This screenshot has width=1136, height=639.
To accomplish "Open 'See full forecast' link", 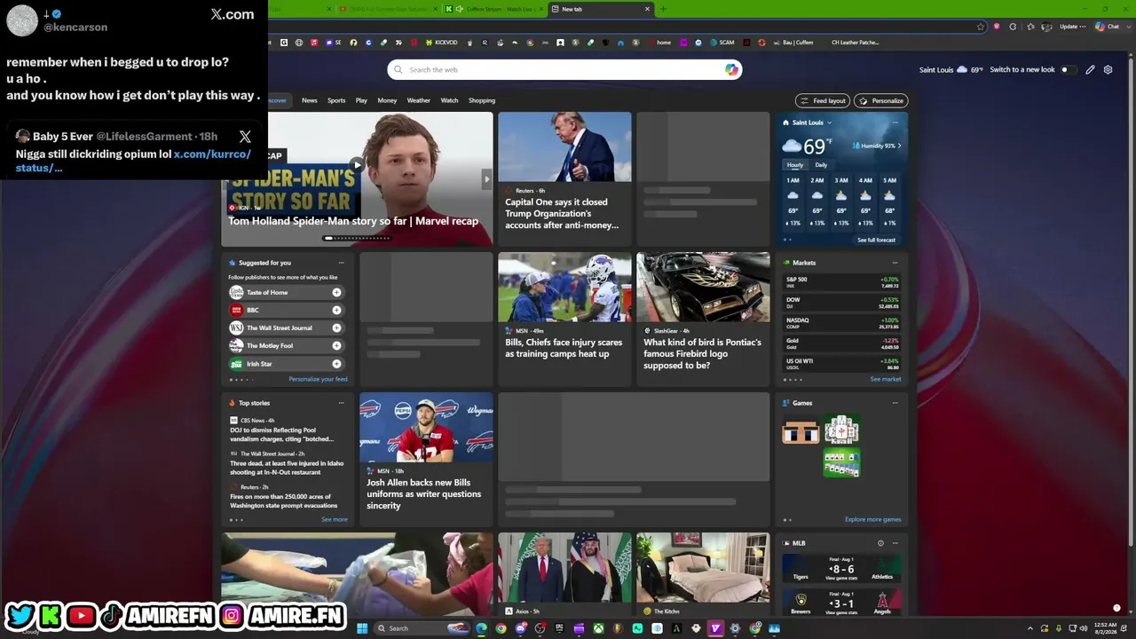I will (x=876, y=240).
